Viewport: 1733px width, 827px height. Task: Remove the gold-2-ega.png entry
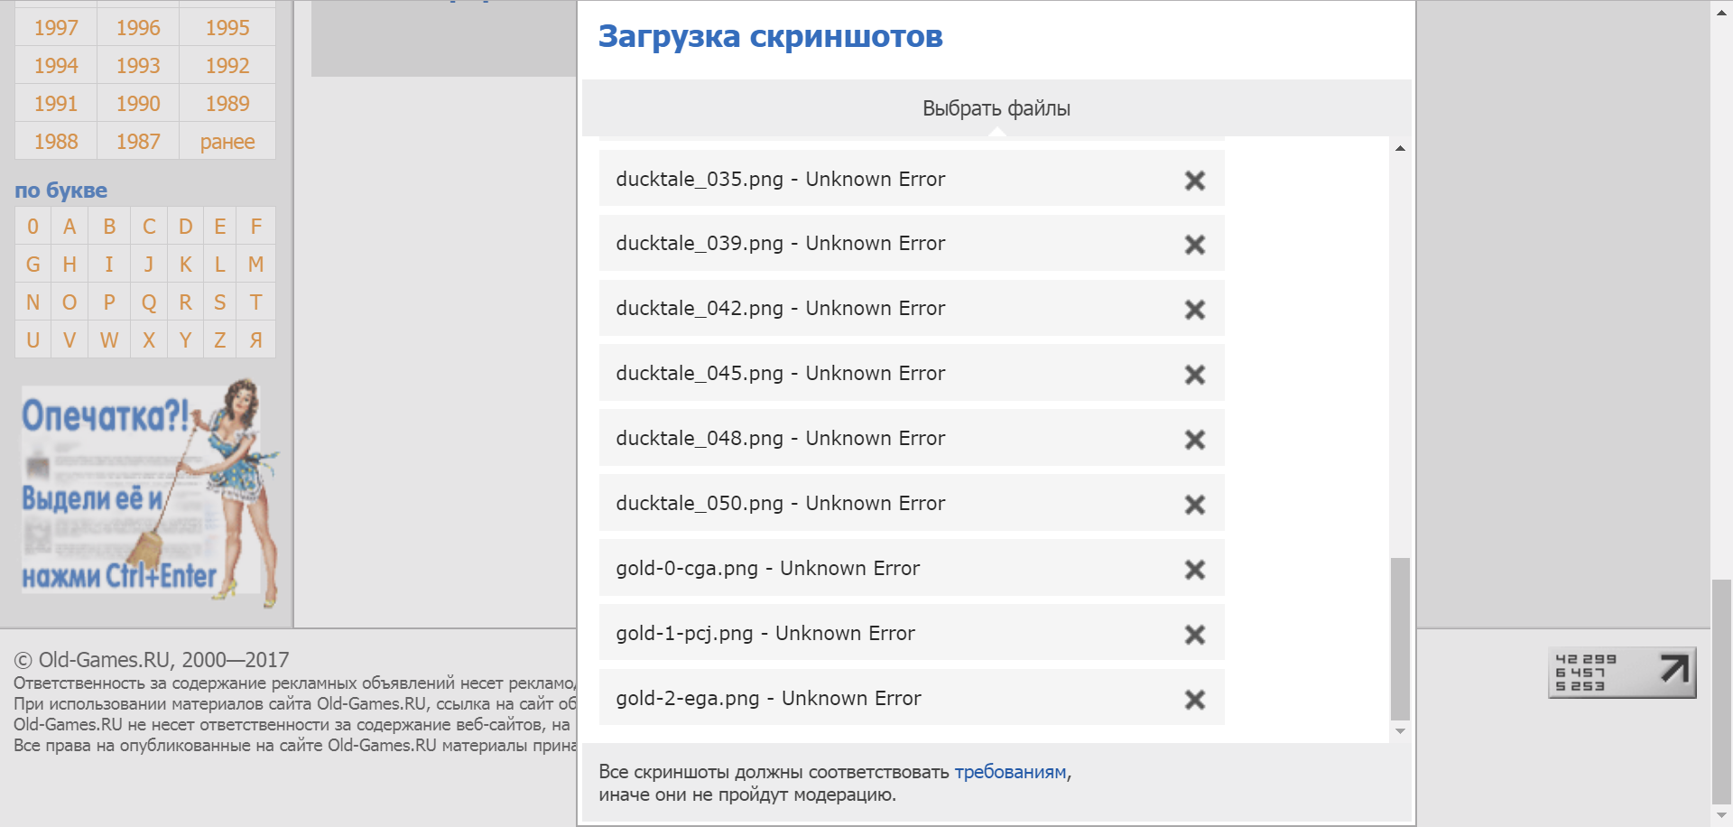tap(1194, 700)
